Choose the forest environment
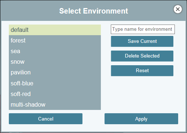187x133 pixels. 55,41
